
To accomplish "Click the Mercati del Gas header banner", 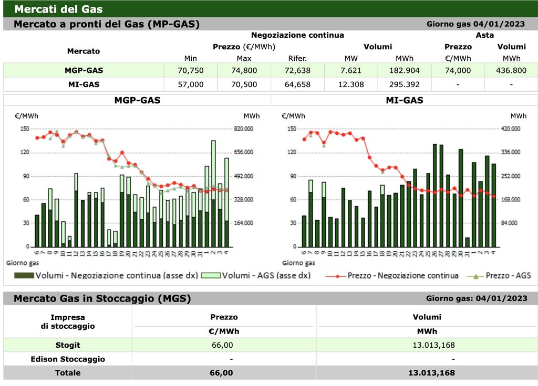I will pos(58,9).
